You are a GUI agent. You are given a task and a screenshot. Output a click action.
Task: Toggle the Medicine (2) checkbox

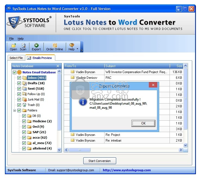[x=24, y=121]
